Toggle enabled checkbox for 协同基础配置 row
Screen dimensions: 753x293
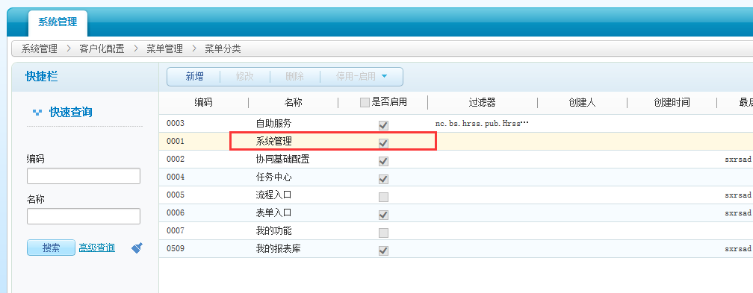[383, 161]
